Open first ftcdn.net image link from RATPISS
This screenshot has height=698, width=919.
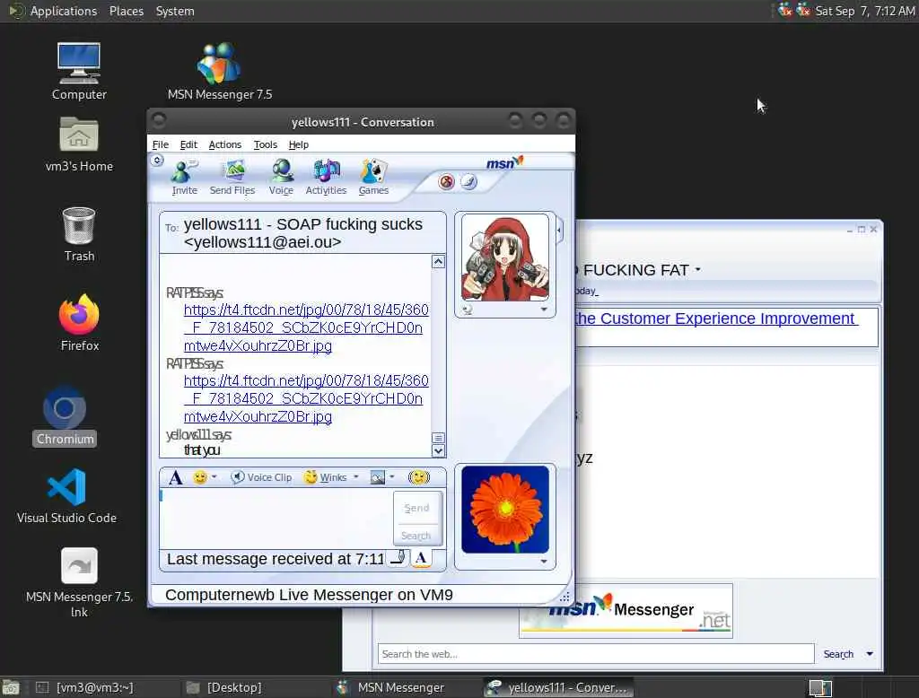click(306, 327)
